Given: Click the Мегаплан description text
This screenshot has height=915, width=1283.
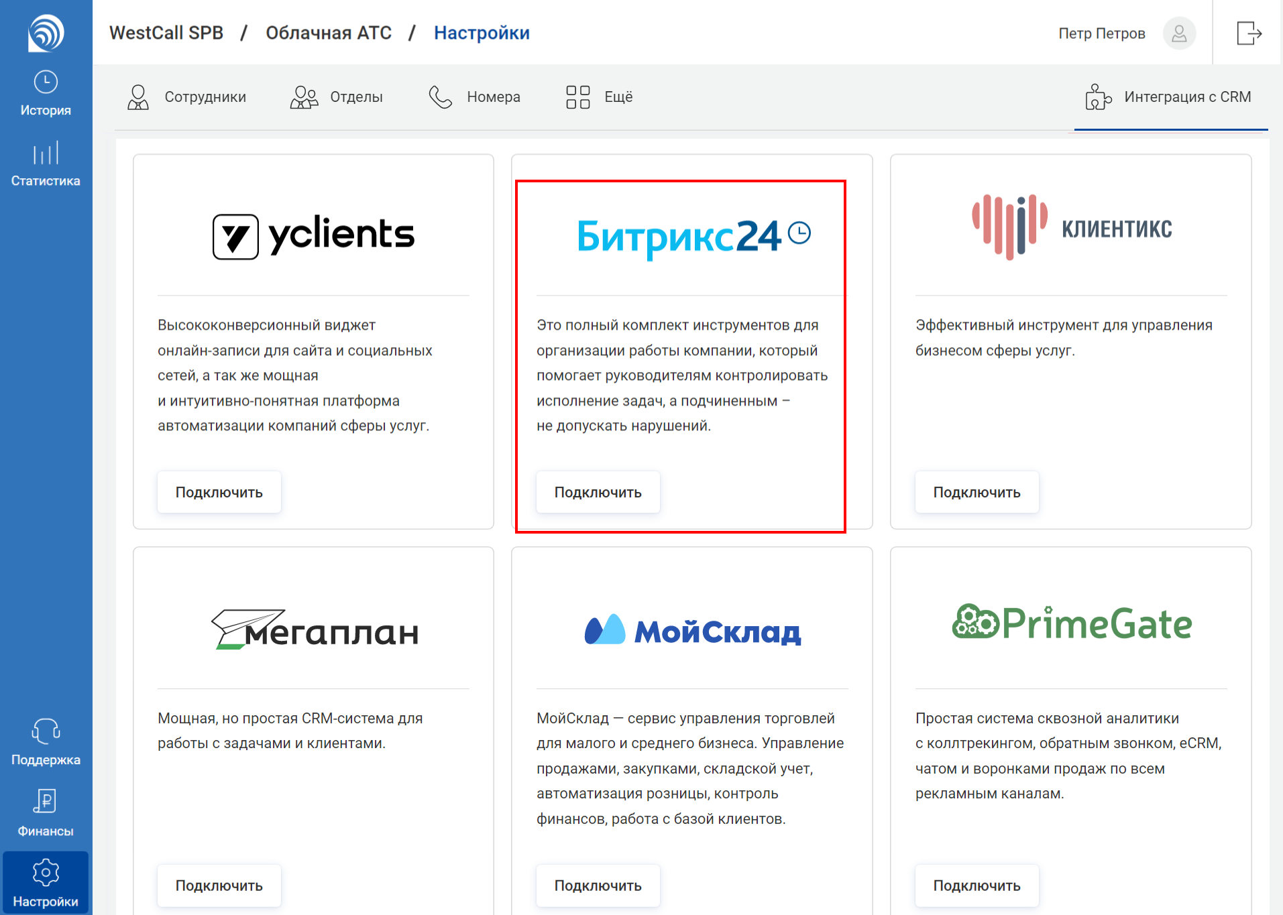Looking at the screenshot, I should pyautogui.click(x=290, y=731).
